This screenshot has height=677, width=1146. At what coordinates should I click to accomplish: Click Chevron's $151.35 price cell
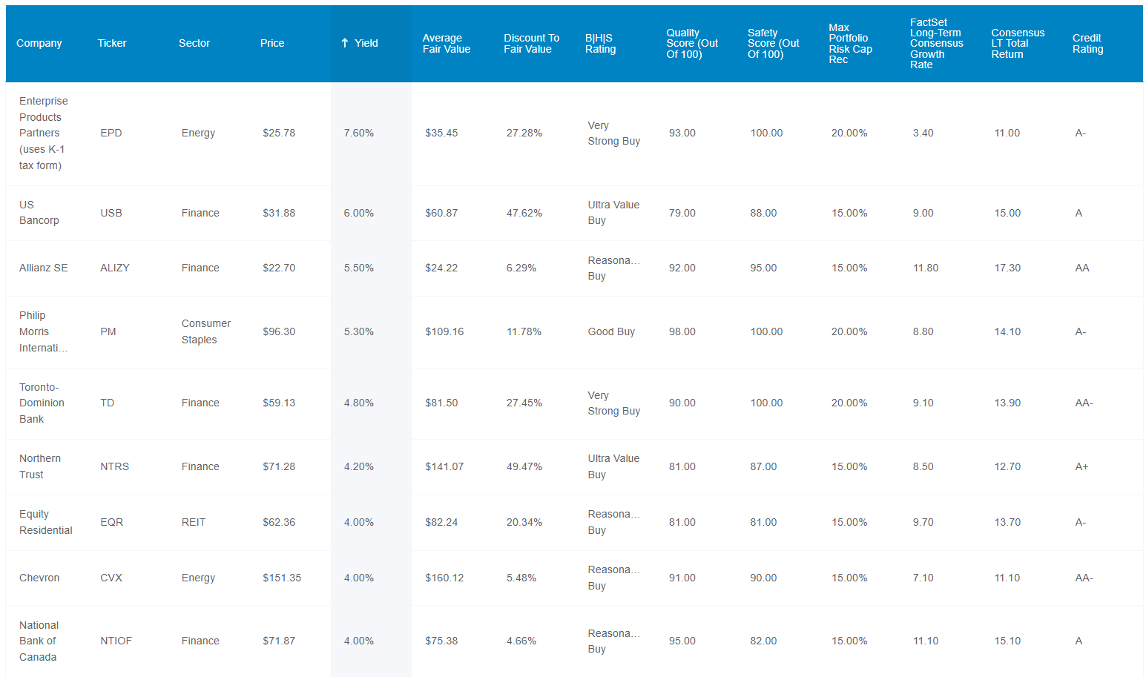[282, 578]
